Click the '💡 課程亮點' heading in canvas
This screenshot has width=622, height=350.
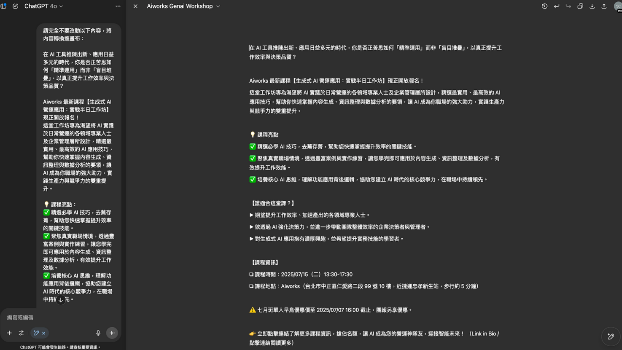[x=264, y=135]
